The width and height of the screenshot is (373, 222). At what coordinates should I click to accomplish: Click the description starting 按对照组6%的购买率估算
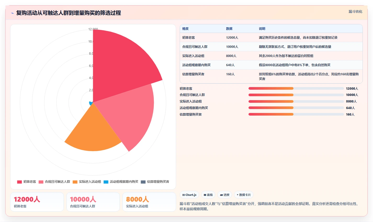tap(309, 76)
